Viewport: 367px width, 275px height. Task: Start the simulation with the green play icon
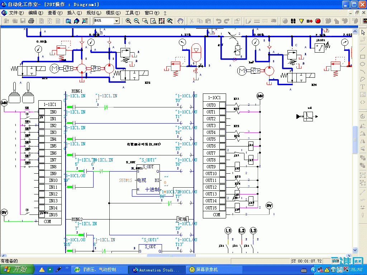tap(285, 21)
